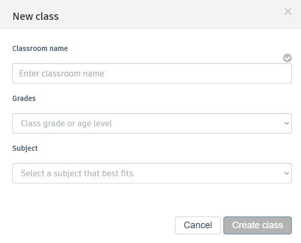
Task: Click the Grades dropdown chevron arrow
Action: pyautogui.click(x=286, y=123)
